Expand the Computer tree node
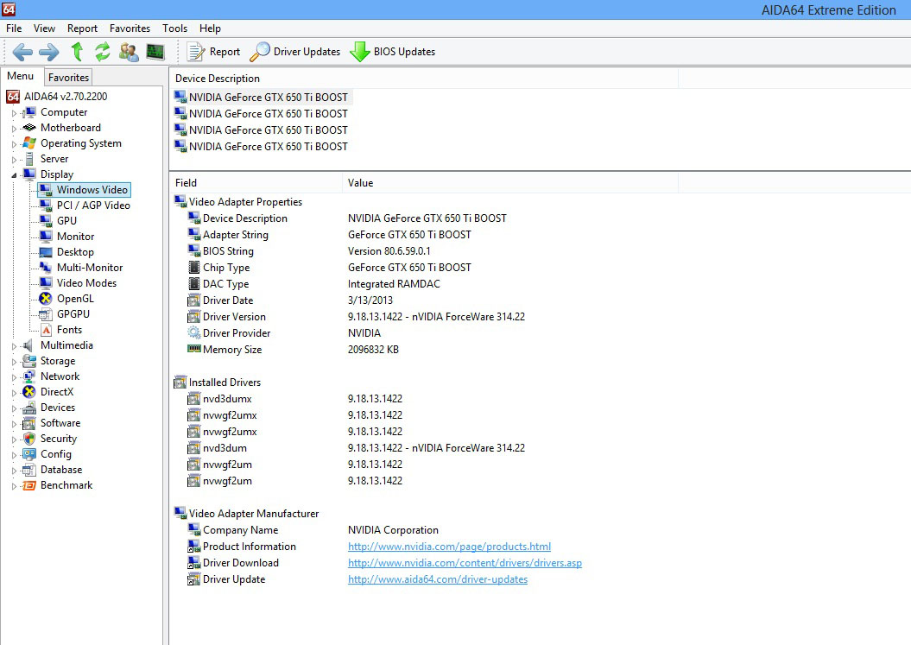The height and width of the screenshot is (645, 911). (15, 113)
